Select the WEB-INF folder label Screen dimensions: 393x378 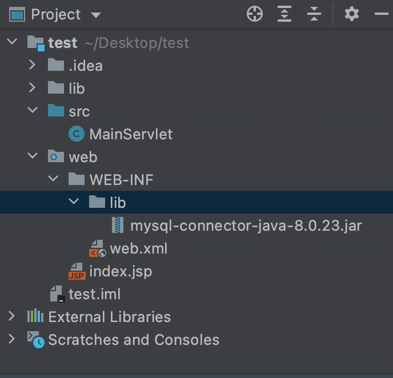[121, 180]
